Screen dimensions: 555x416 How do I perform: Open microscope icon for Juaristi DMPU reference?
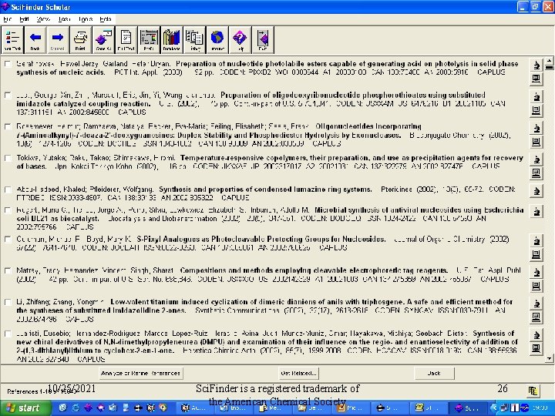tap(536, 334)
